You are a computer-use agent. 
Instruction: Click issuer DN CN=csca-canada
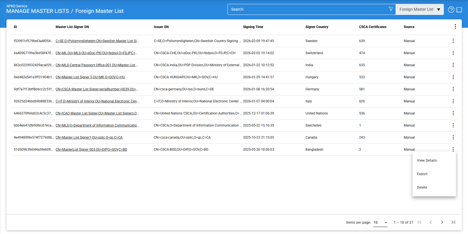coord(182,137)
